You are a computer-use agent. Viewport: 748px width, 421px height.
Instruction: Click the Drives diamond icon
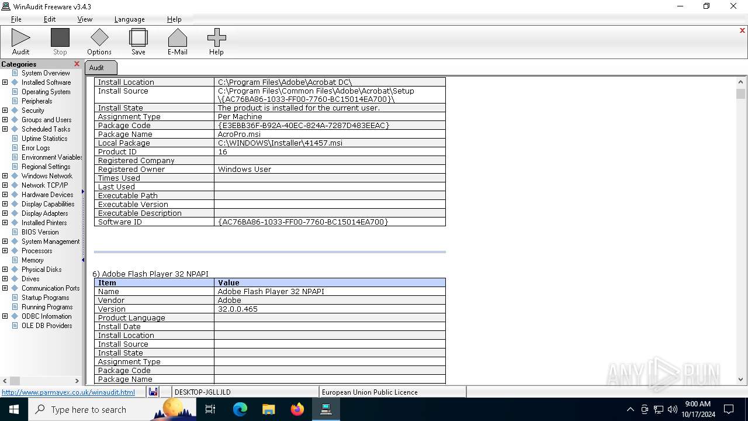click(x=15, y=279)
